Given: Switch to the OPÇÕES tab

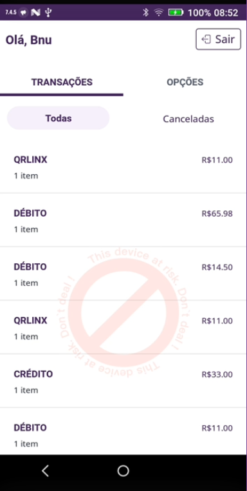Looking at the screenshot, I should click(185, 83).
